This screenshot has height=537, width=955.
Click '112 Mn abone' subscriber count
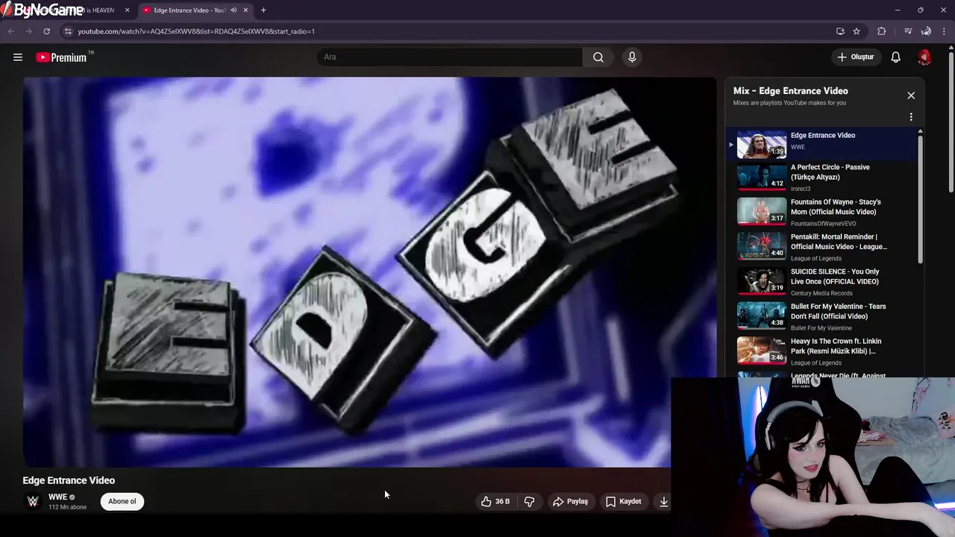[67, 507]
